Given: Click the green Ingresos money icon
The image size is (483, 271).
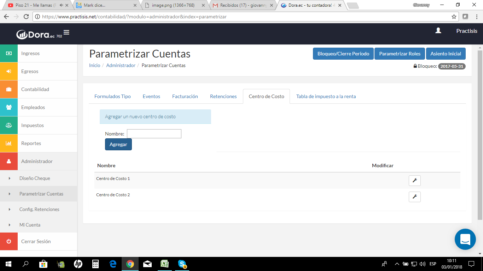Looking at the screenshot, I should (9, 53).
